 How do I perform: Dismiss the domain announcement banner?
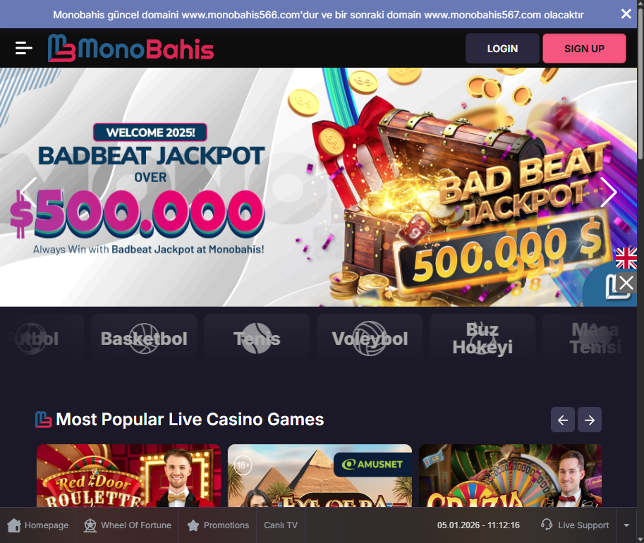pyautogui.click(x=626, y=14)
